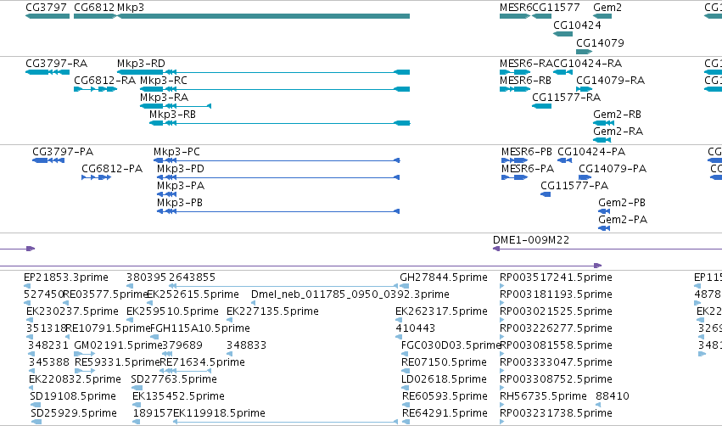Screen dimensions: 722x426
Task: Open the Gem2 gene feature
Action: click(x=602, y=16)
